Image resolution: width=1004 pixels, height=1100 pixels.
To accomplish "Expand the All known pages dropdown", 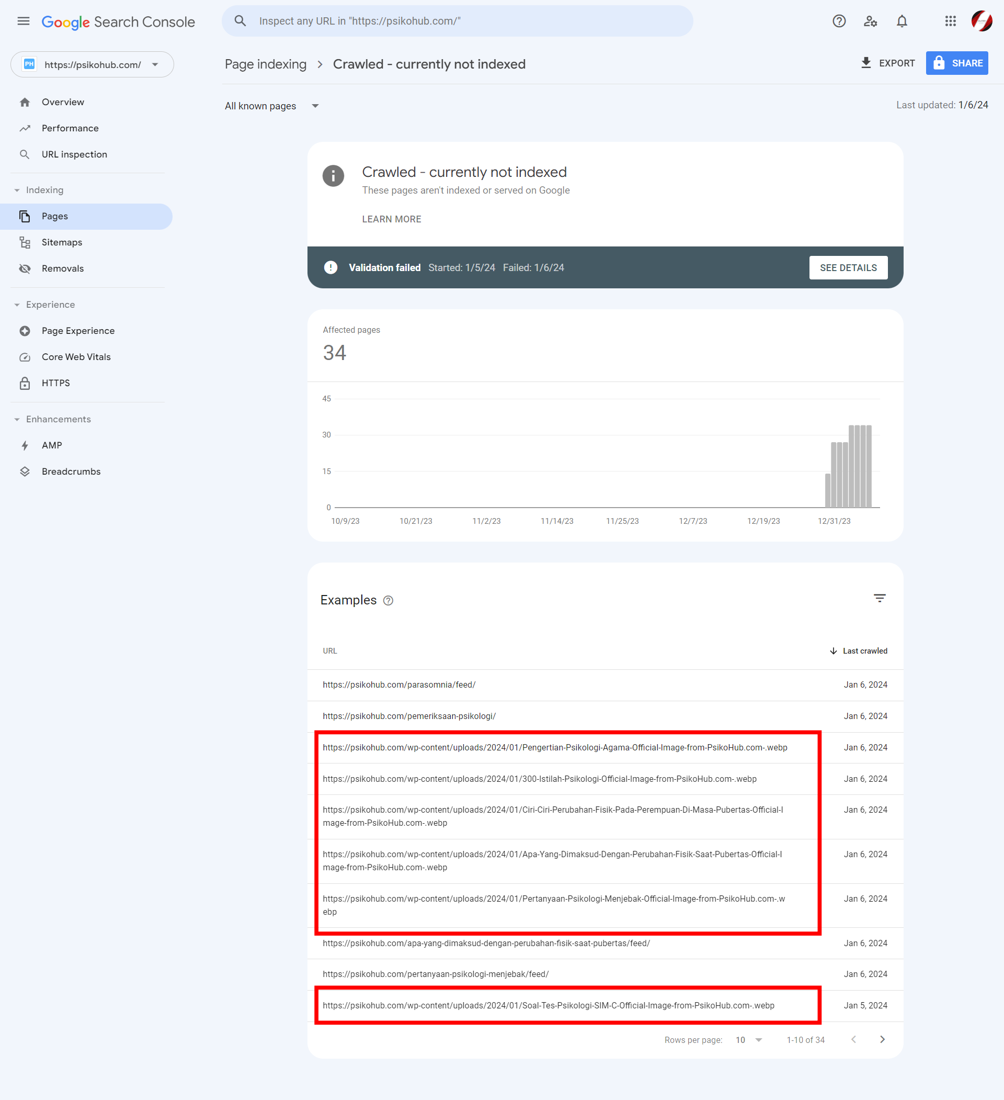I will pyautogui.click(x=271, y=106).
